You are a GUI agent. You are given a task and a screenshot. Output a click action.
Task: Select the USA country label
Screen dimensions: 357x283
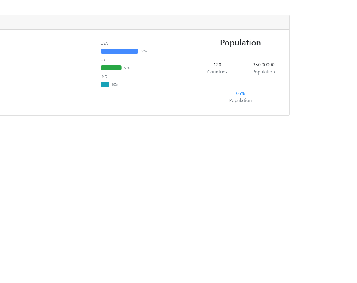tap(104, 43)
